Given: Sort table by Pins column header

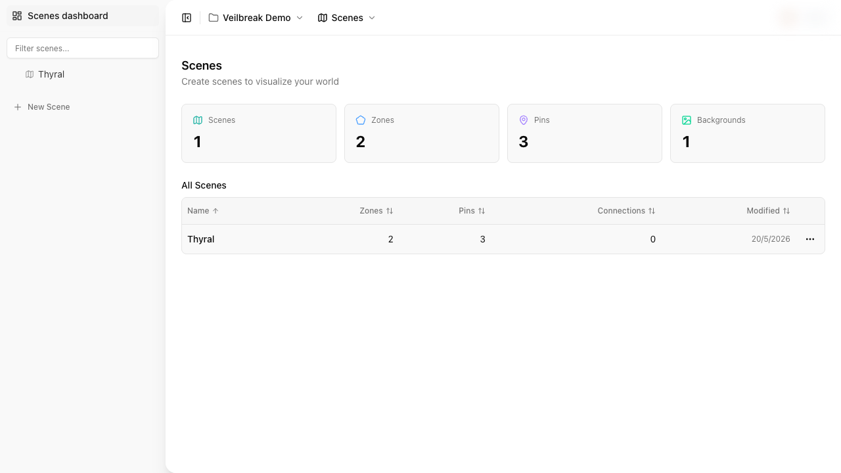Looking at the screenshot, I should 472,211.
